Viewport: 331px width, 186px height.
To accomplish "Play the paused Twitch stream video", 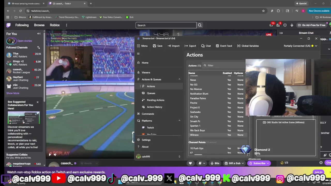I will (x=50, y=154).
